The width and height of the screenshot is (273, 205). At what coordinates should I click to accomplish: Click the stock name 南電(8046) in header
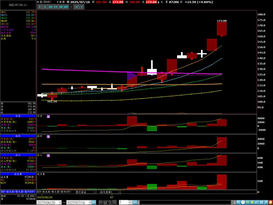coord(44,2)
